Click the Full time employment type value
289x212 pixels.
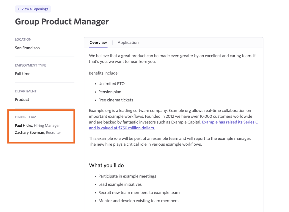pyautogui.click(x=23, y=74)
